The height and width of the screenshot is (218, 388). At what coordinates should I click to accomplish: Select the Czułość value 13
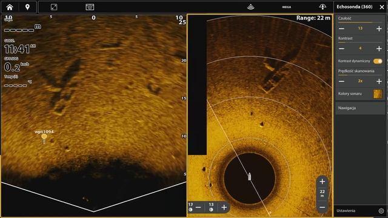click(x=360, y=28)
